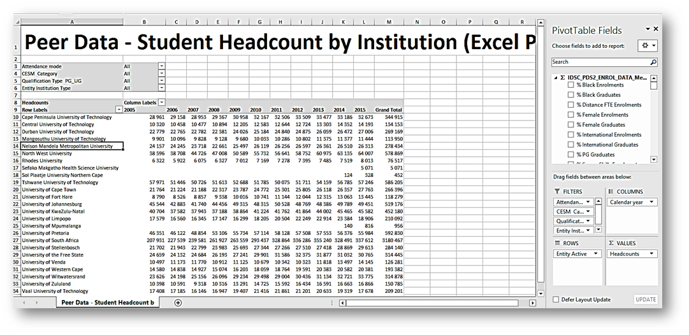Check the % PG Graduates field
This screenshot has width=689, height=335.
[x=571, y=155]
